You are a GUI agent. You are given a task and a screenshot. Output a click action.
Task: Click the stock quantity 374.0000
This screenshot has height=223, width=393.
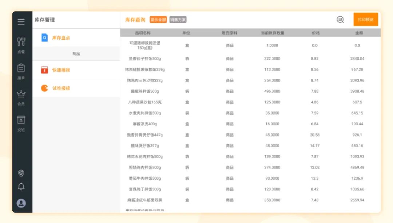[x=272, y=168]
